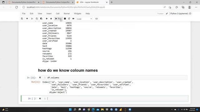Open the Windows Start menu

(x=70, y=110)
